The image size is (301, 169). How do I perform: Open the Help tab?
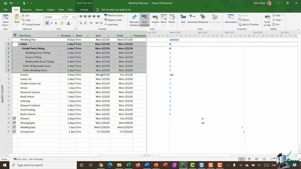point(70,9)
